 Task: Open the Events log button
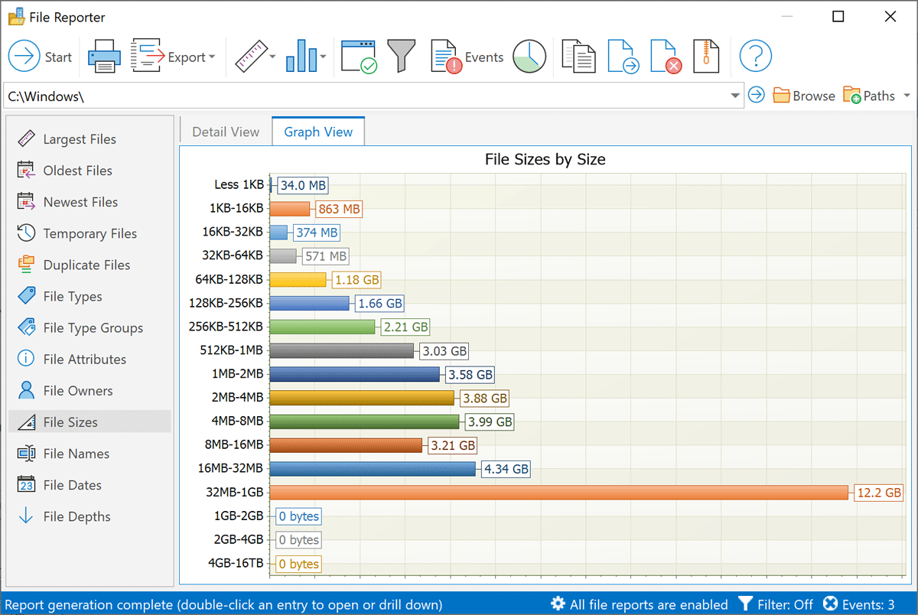coord(467,57)
